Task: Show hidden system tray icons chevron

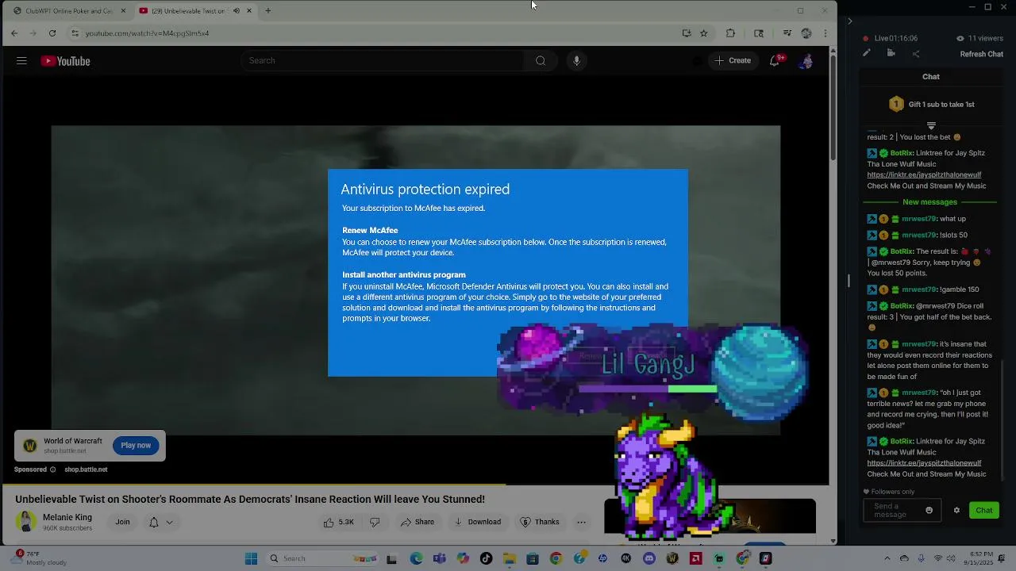Action: coord(887,558)
